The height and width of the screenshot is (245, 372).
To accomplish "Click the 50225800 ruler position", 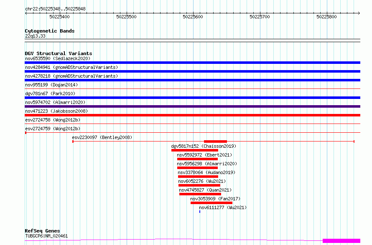I will pyautogui.click(x=327, y=17).
